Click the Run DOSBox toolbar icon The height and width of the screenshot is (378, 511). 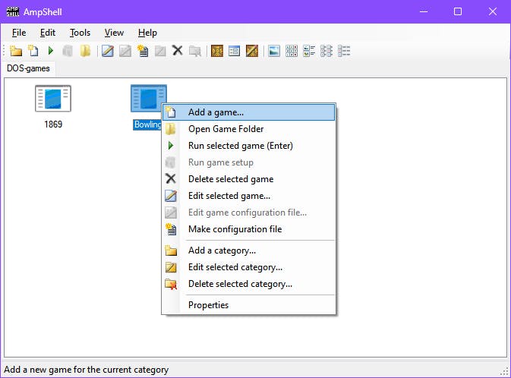[x=217, y=51]
